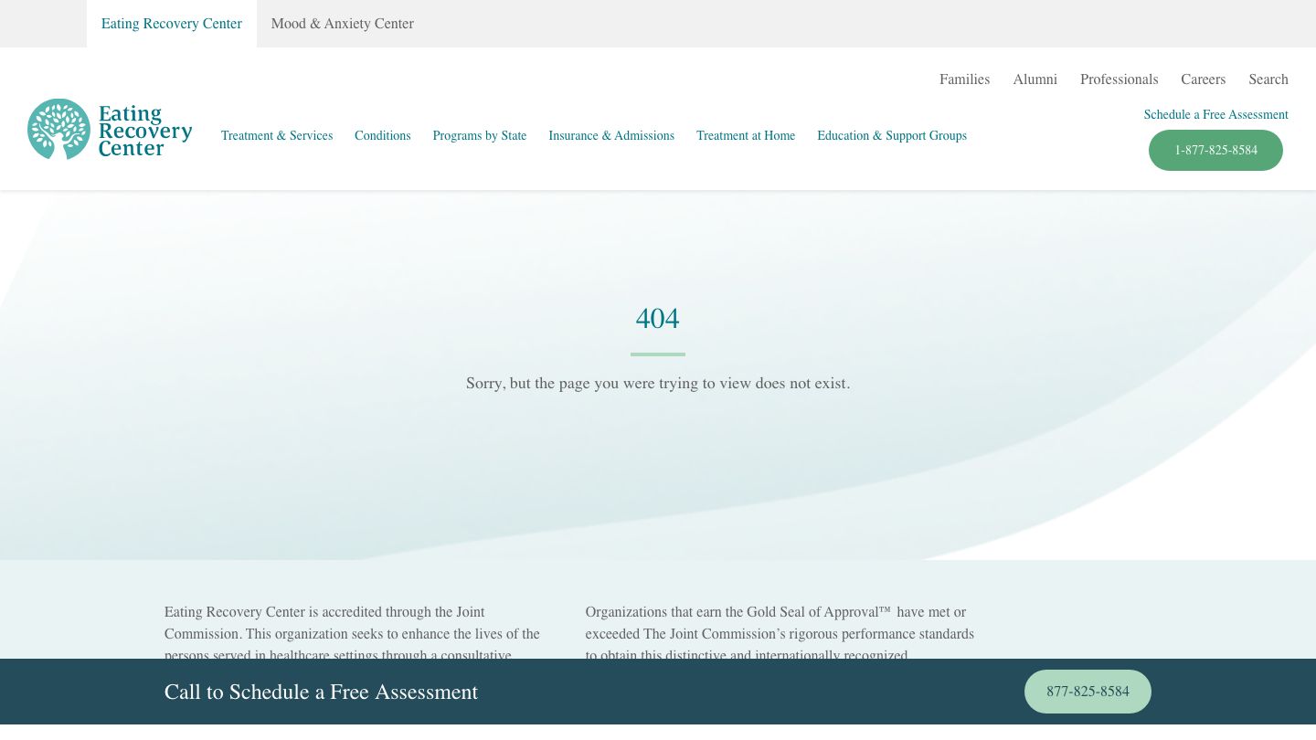The width and height of the screenshot is (1316, 740).
Task: Switch to the Eating Recovery Center tab
Action: click(172, 24)
